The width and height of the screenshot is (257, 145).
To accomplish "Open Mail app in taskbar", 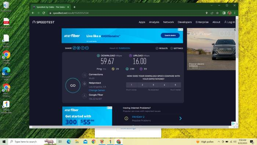I will (x=85, y=142).
